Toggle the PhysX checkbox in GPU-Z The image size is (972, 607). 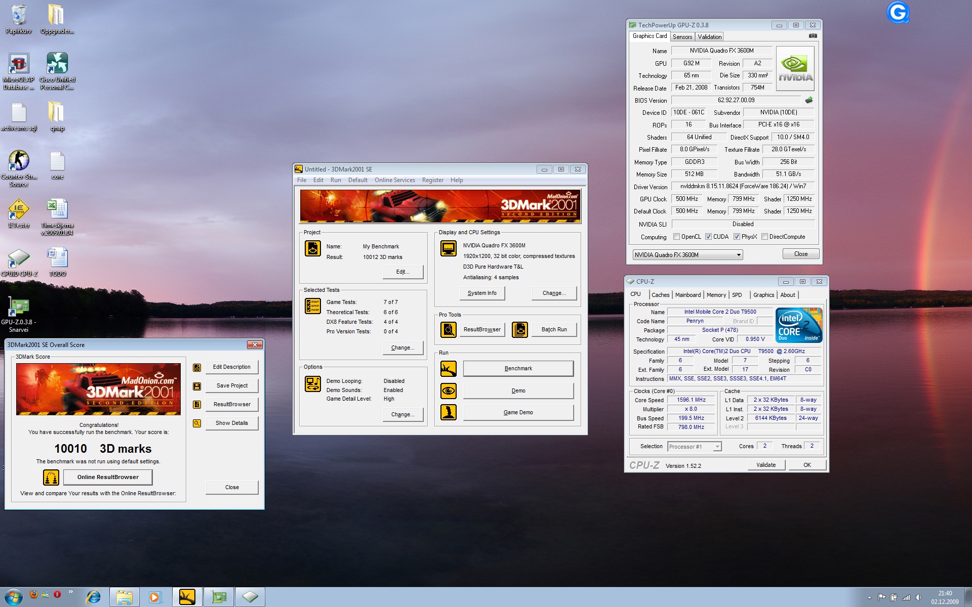point(737,237)
